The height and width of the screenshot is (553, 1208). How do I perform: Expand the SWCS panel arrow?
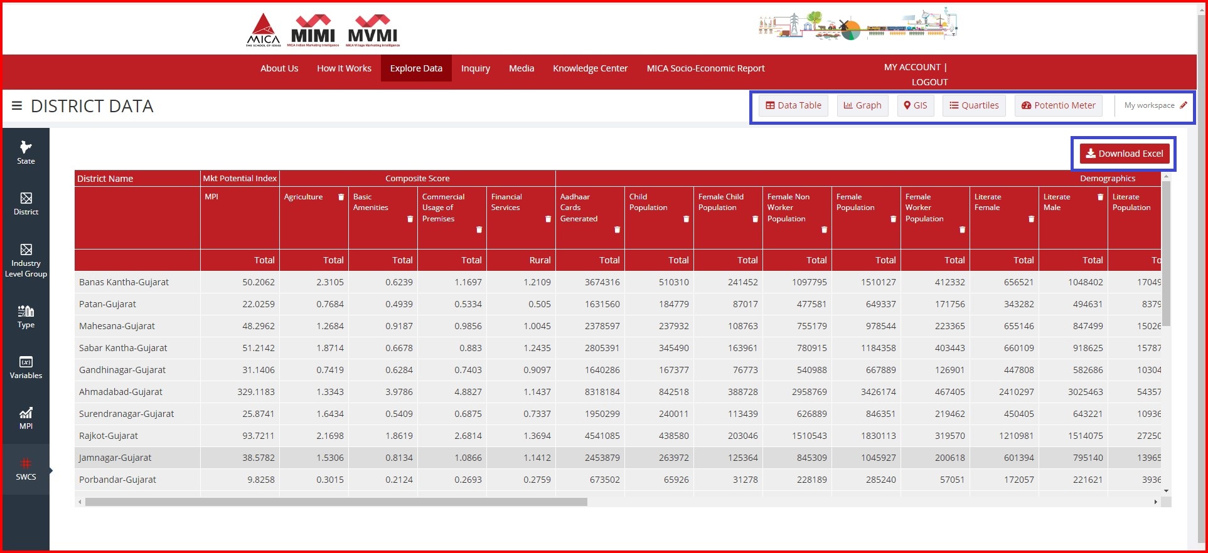click(x=51, y=470)
